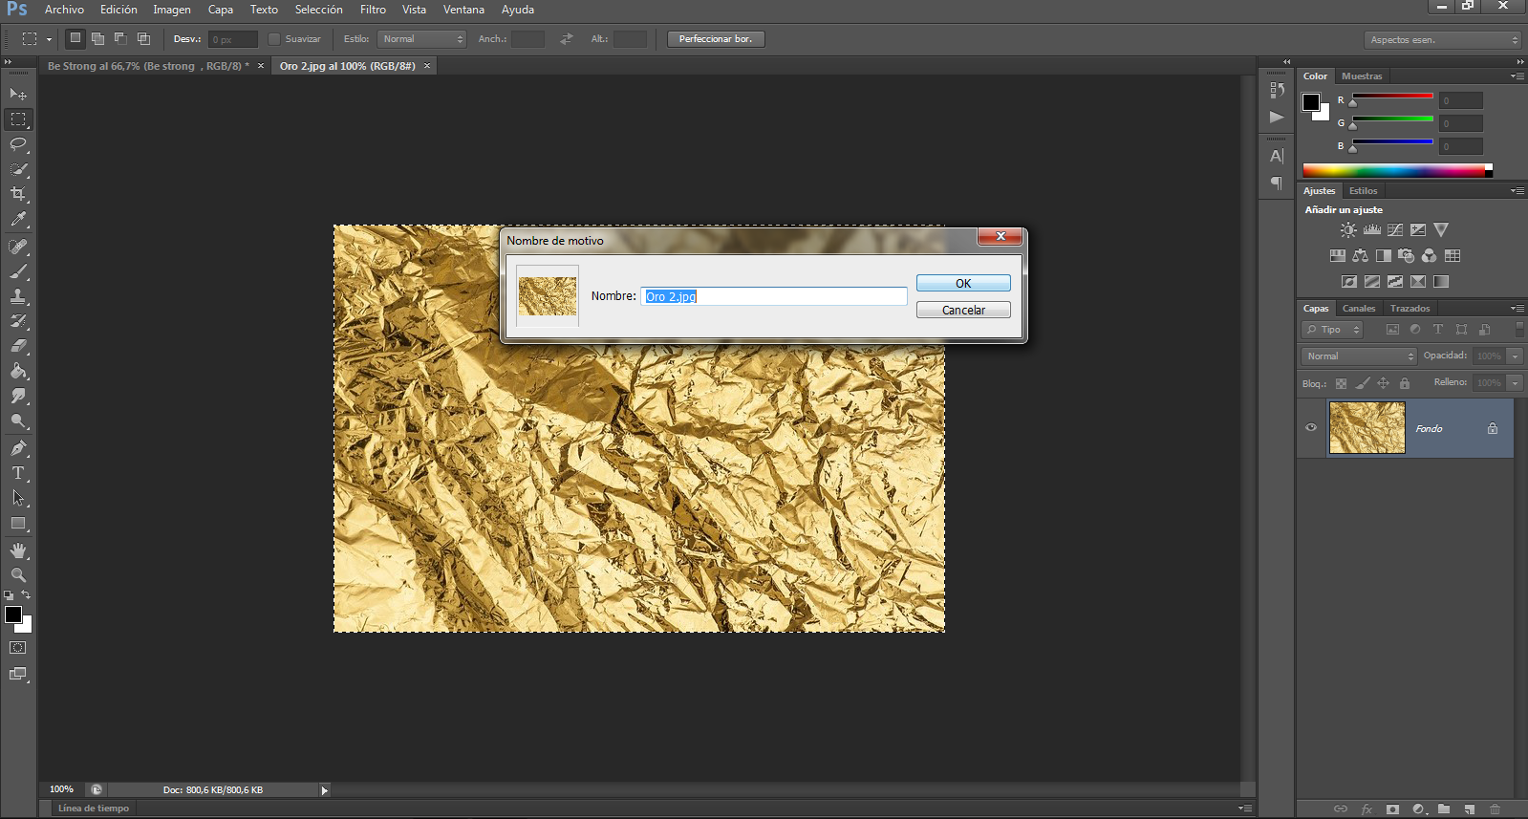
Task: Open the Aspectos esen. workspace dropdown
Action: pyautogui.click(x=1442, y=40)
